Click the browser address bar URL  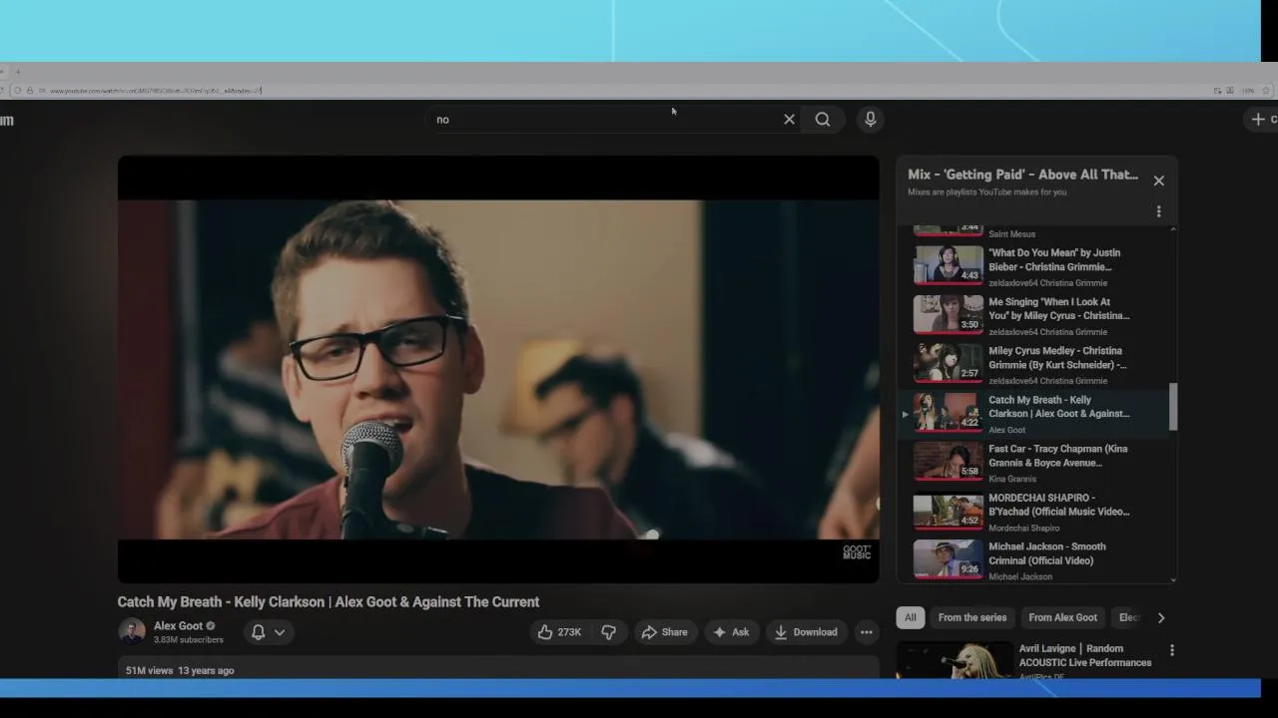[x=156, y=91]
